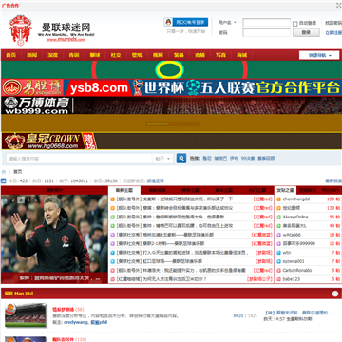Open search type dropdown beside search box
The image size is (342, 342).
click(x=163, y=159)
